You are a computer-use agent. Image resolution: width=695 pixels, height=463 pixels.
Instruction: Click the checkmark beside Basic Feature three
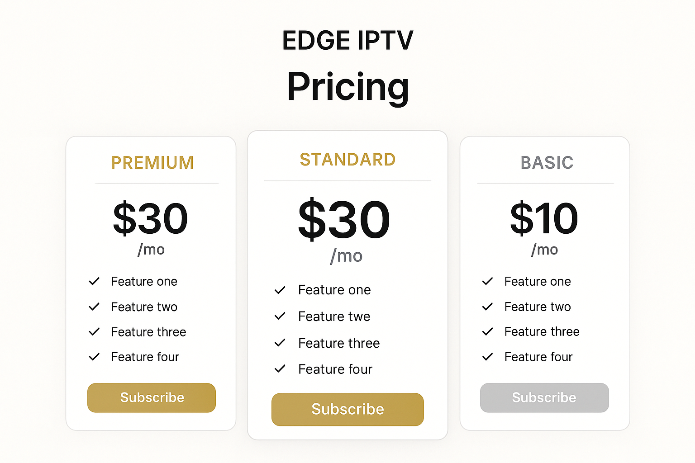coord(487,331)
